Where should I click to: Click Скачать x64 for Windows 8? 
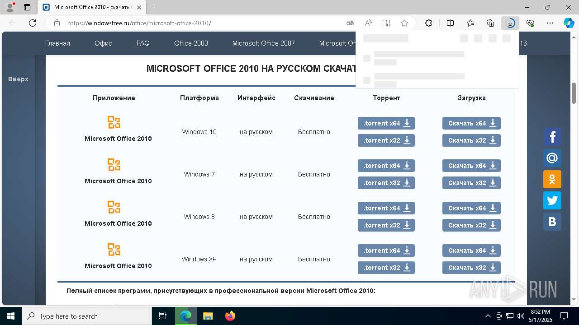(471, 208)
